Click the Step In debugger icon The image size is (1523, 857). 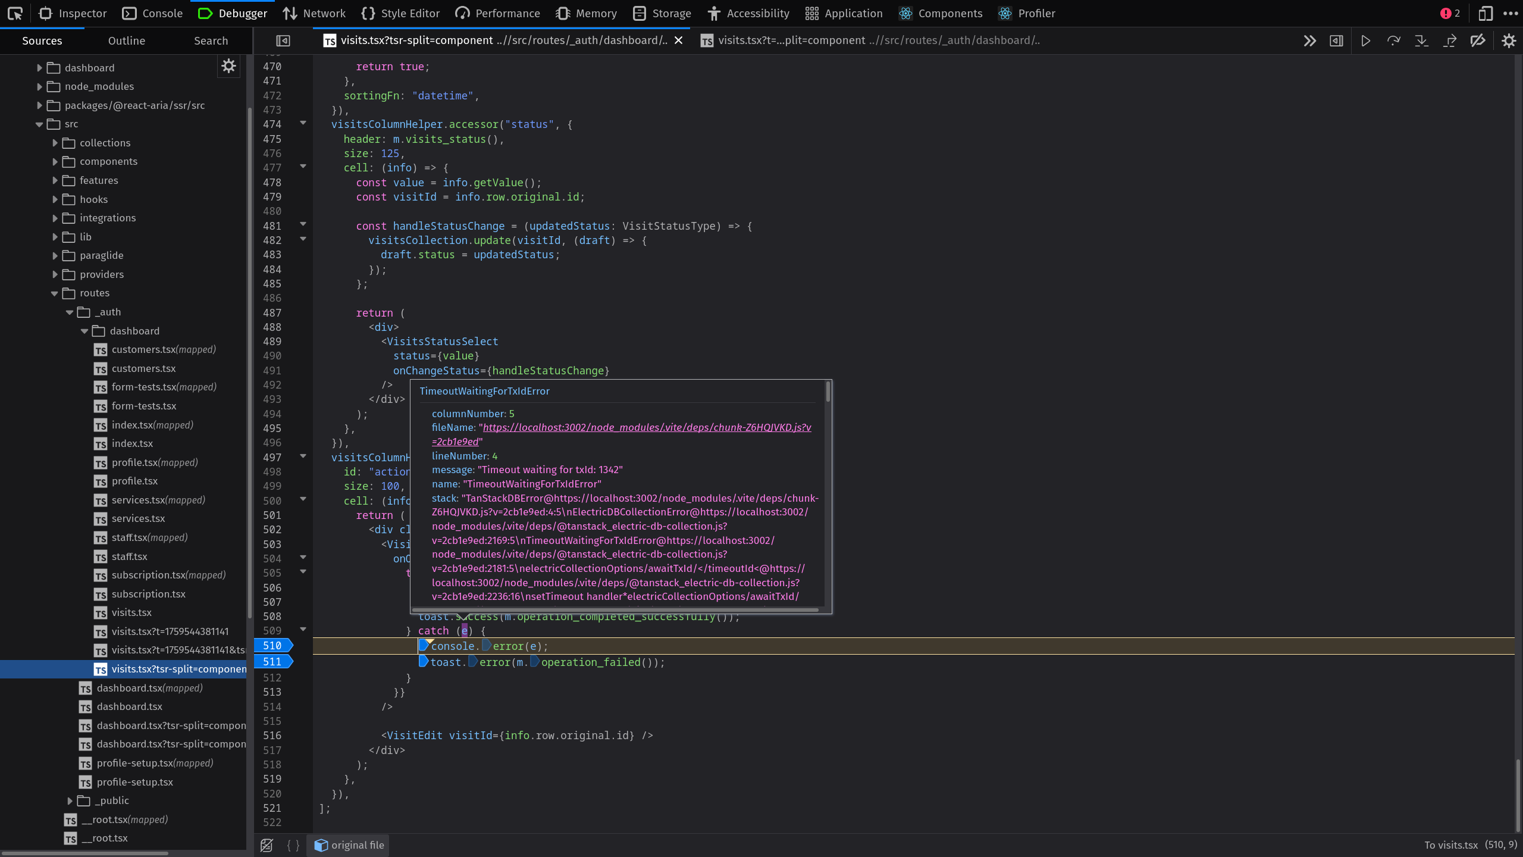[1422, 40]
